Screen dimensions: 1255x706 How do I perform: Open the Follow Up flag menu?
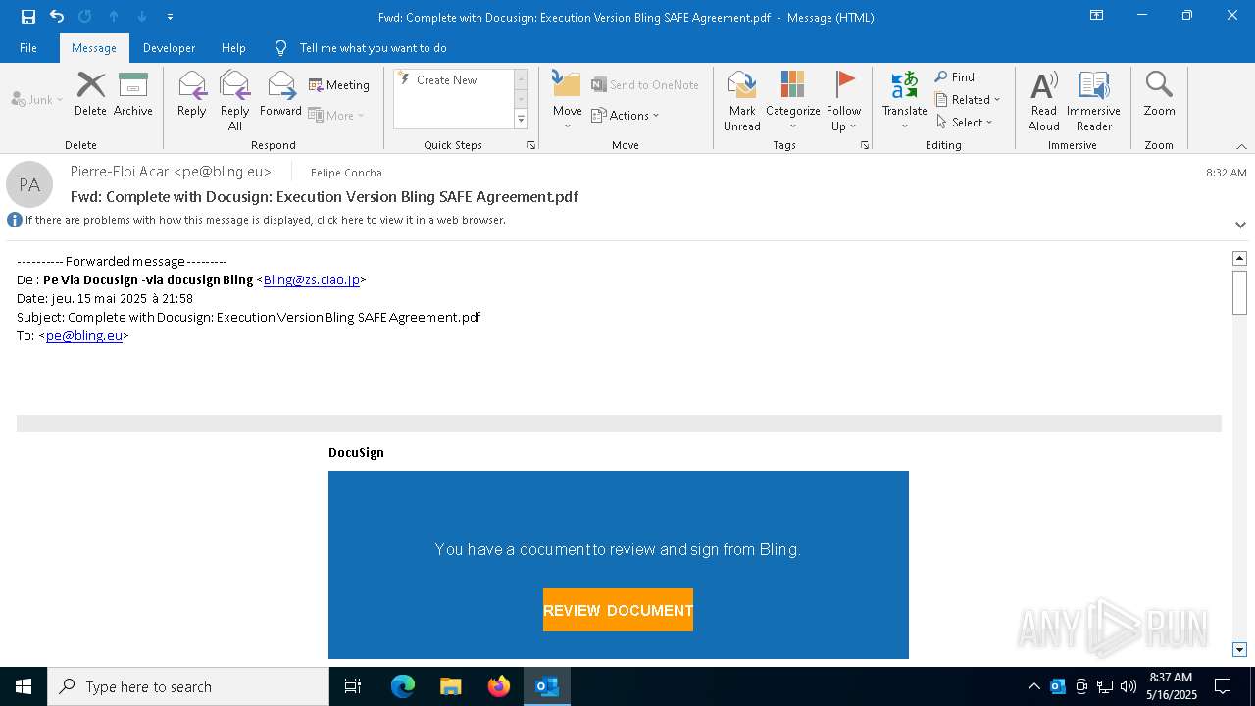click(843, 101)
